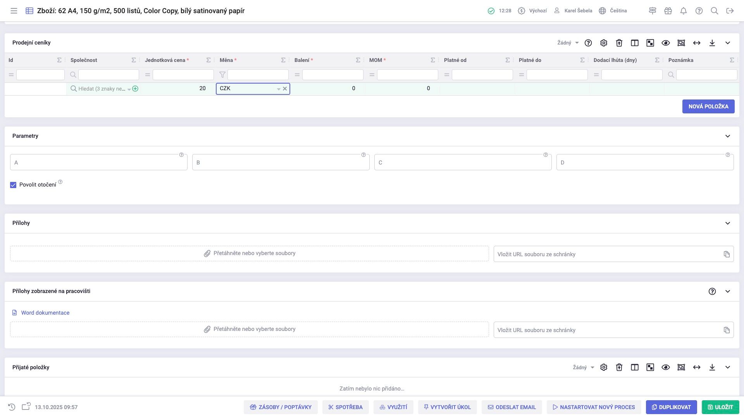
Task: Toggle the eye visibility icon in Přijaté položky
Action: [x=666, y=367]
